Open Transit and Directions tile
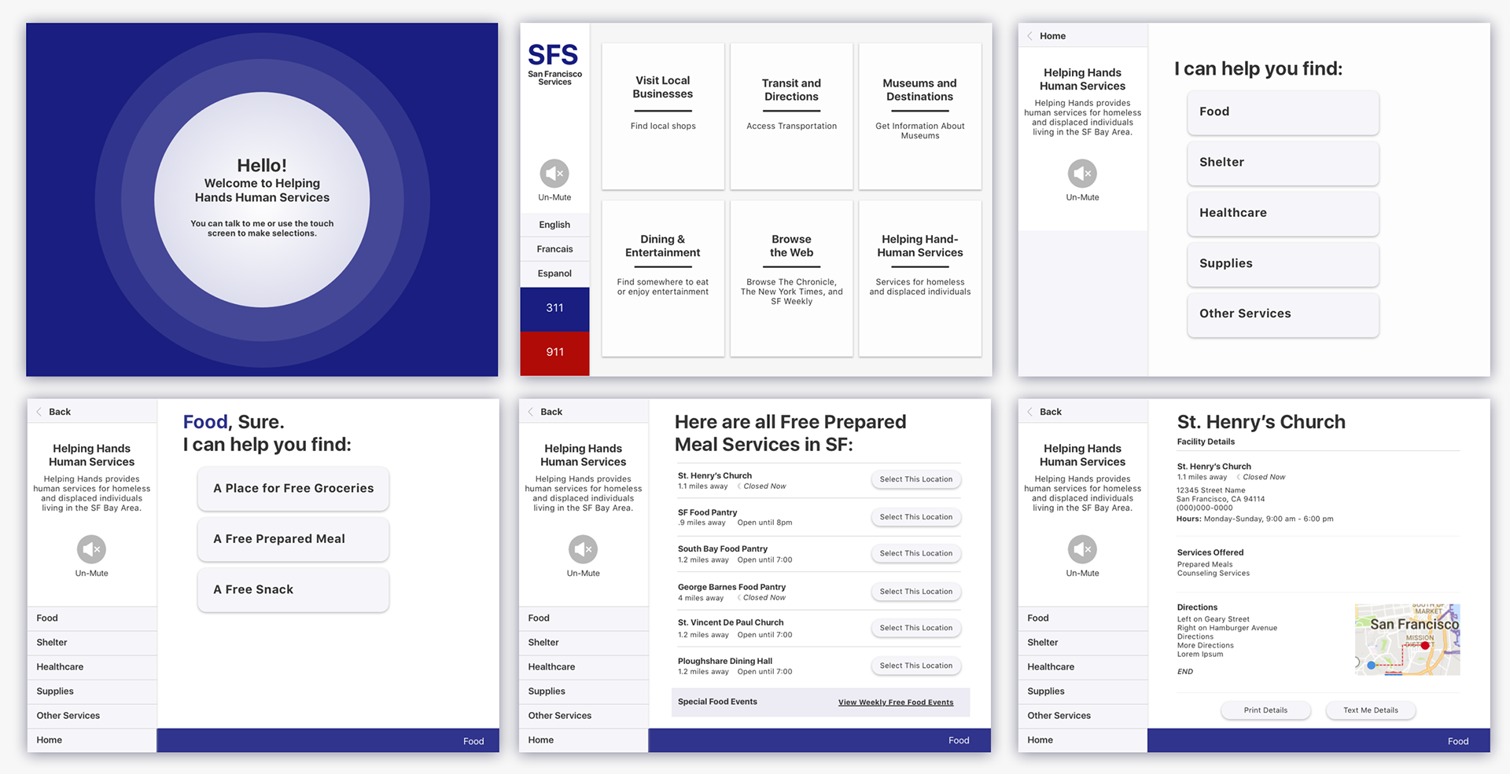Viewport: 1510px width, 774px height. pos(791,116)
